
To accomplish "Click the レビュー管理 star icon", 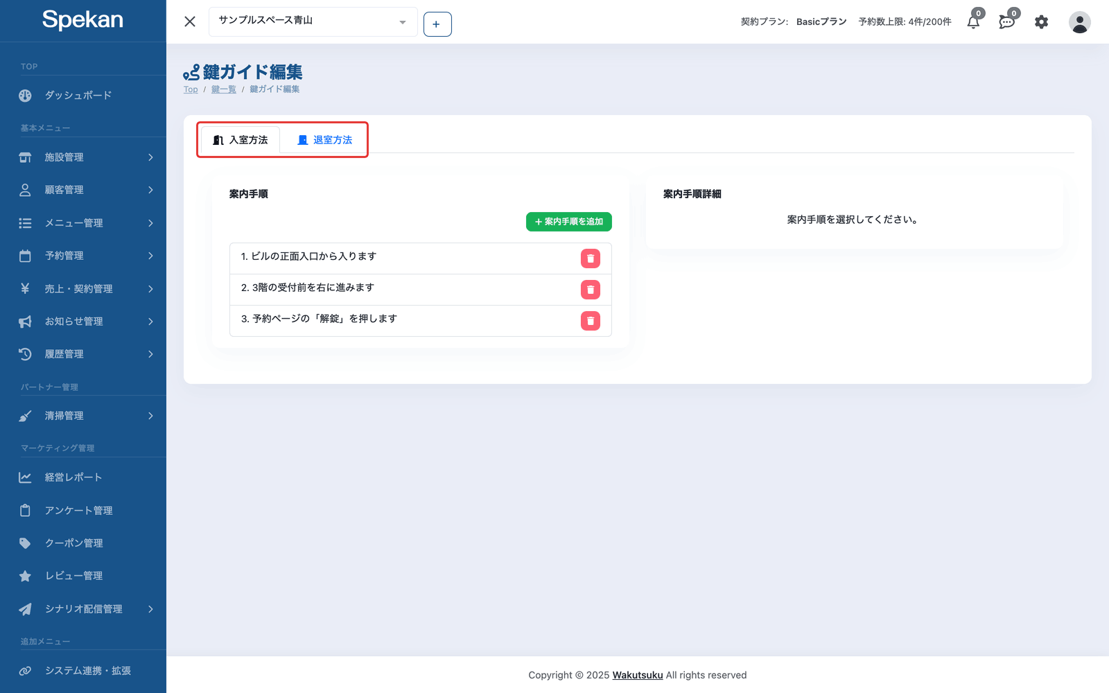I will pos(25,576).
